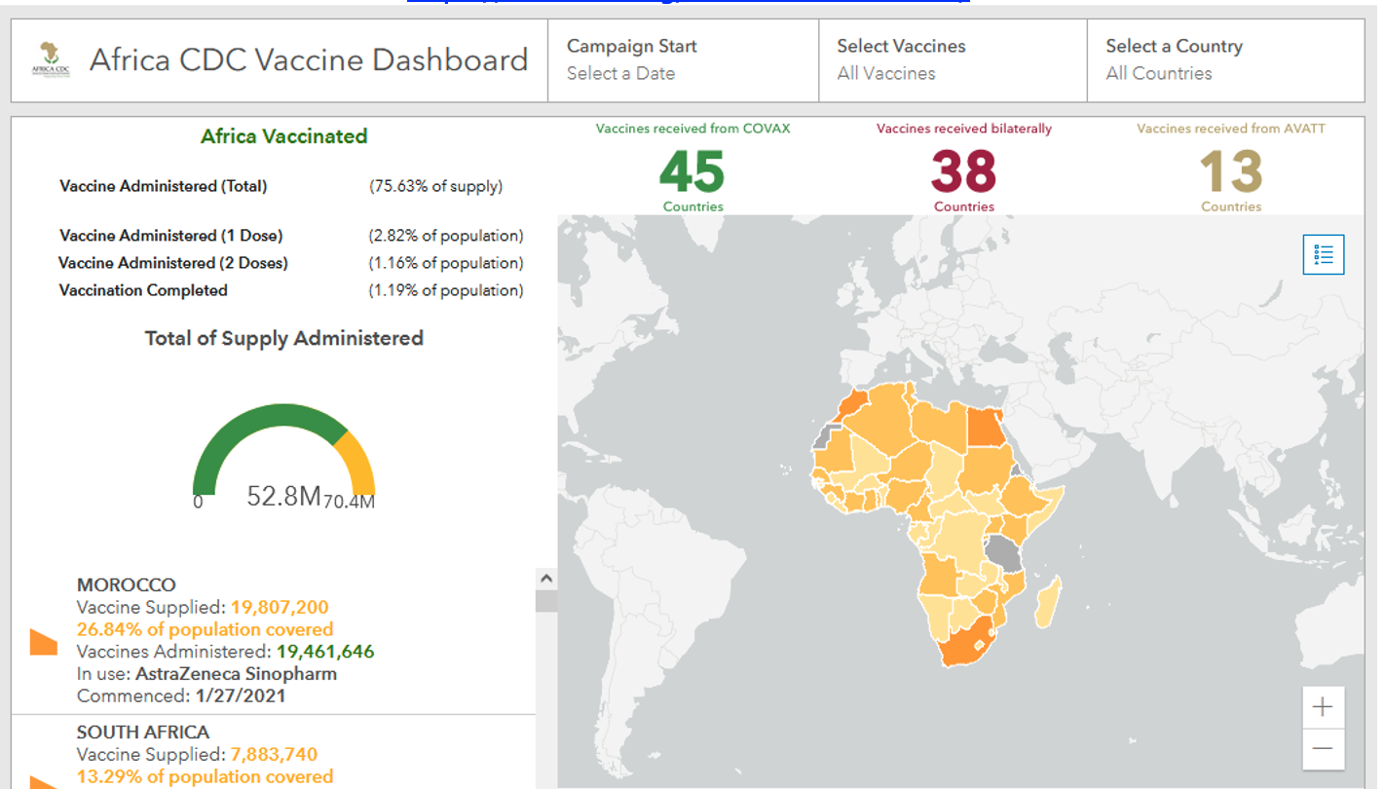Viewport: 1385px width, 789px height.
Task: Click the hyperlink above the dashboard
Action: coord(687,2)
